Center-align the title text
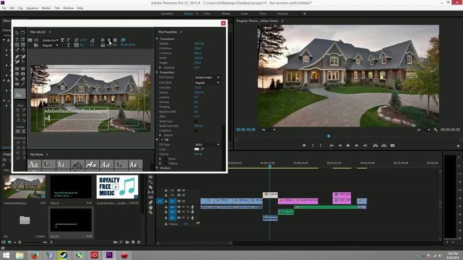This screenshot has height=260, width=463. pos(109,40)
